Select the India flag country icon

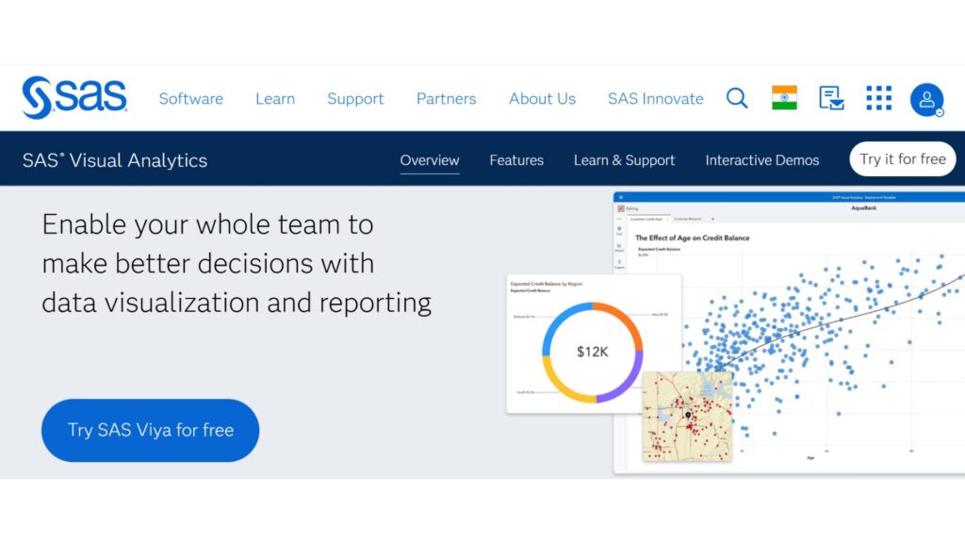pyautogui.click(x=784, y=98)
